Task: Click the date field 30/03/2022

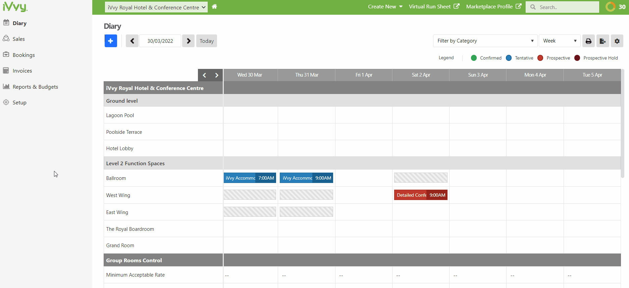Action: pos(160,41)
